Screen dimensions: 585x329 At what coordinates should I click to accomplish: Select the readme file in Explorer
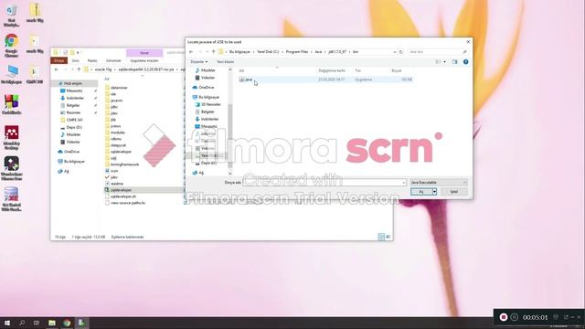click(117, 184)
